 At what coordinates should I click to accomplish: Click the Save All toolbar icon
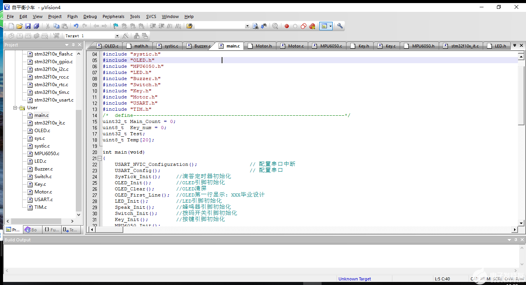(36, 26)
